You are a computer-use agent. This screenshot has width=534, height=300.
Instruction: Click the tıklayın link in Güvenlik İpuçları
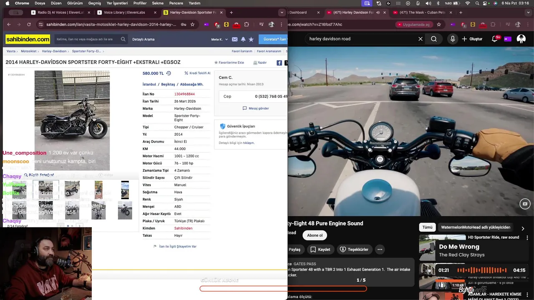(249, 143)
